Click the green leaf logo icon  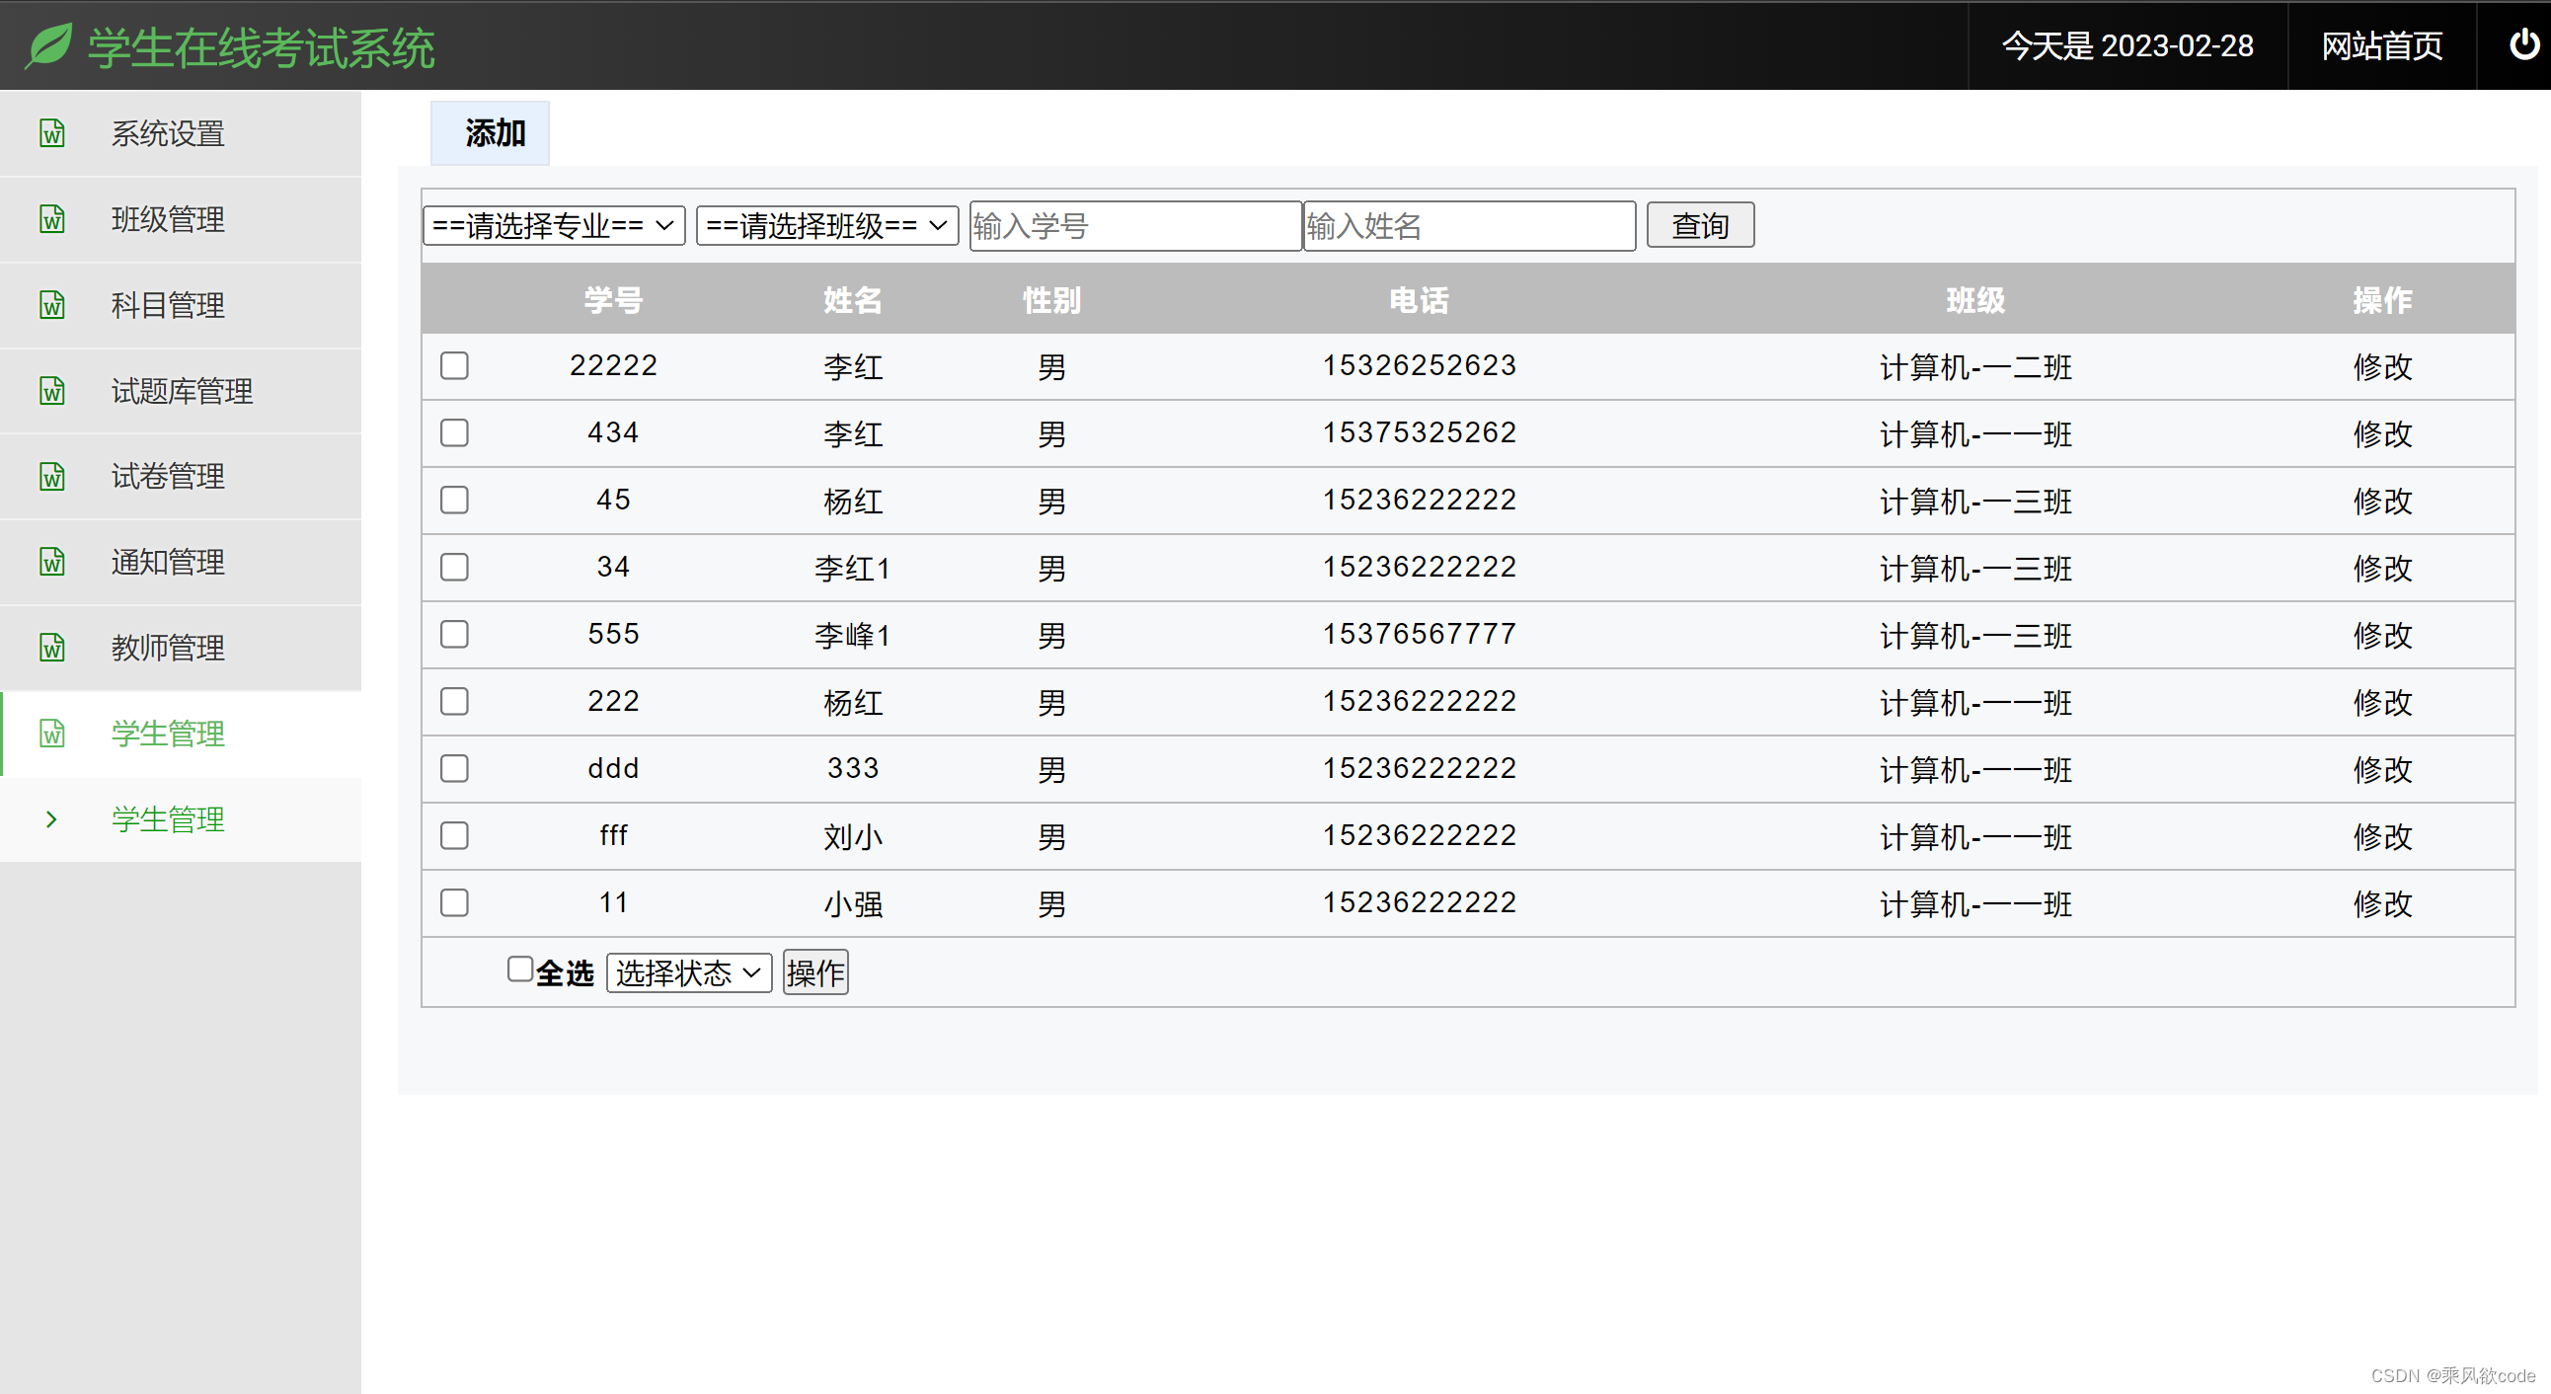click(x=48, y=45)
